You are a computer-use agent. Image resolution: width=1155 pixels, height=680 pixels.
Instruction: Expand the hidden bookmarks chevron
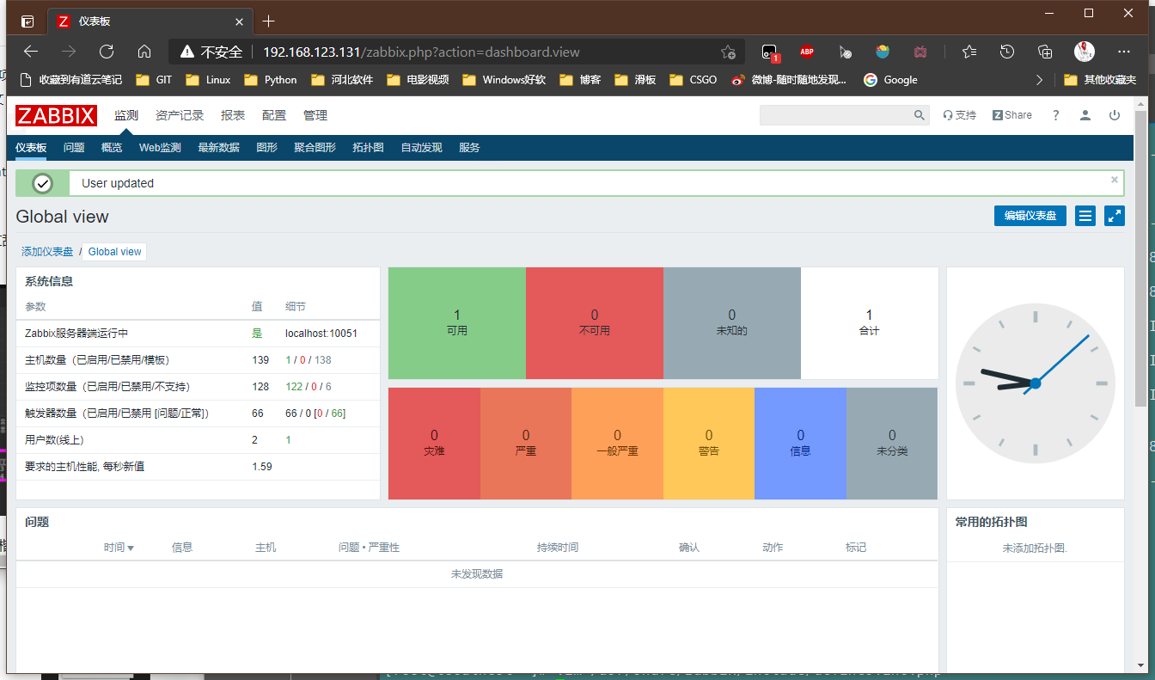[1040, 80]
